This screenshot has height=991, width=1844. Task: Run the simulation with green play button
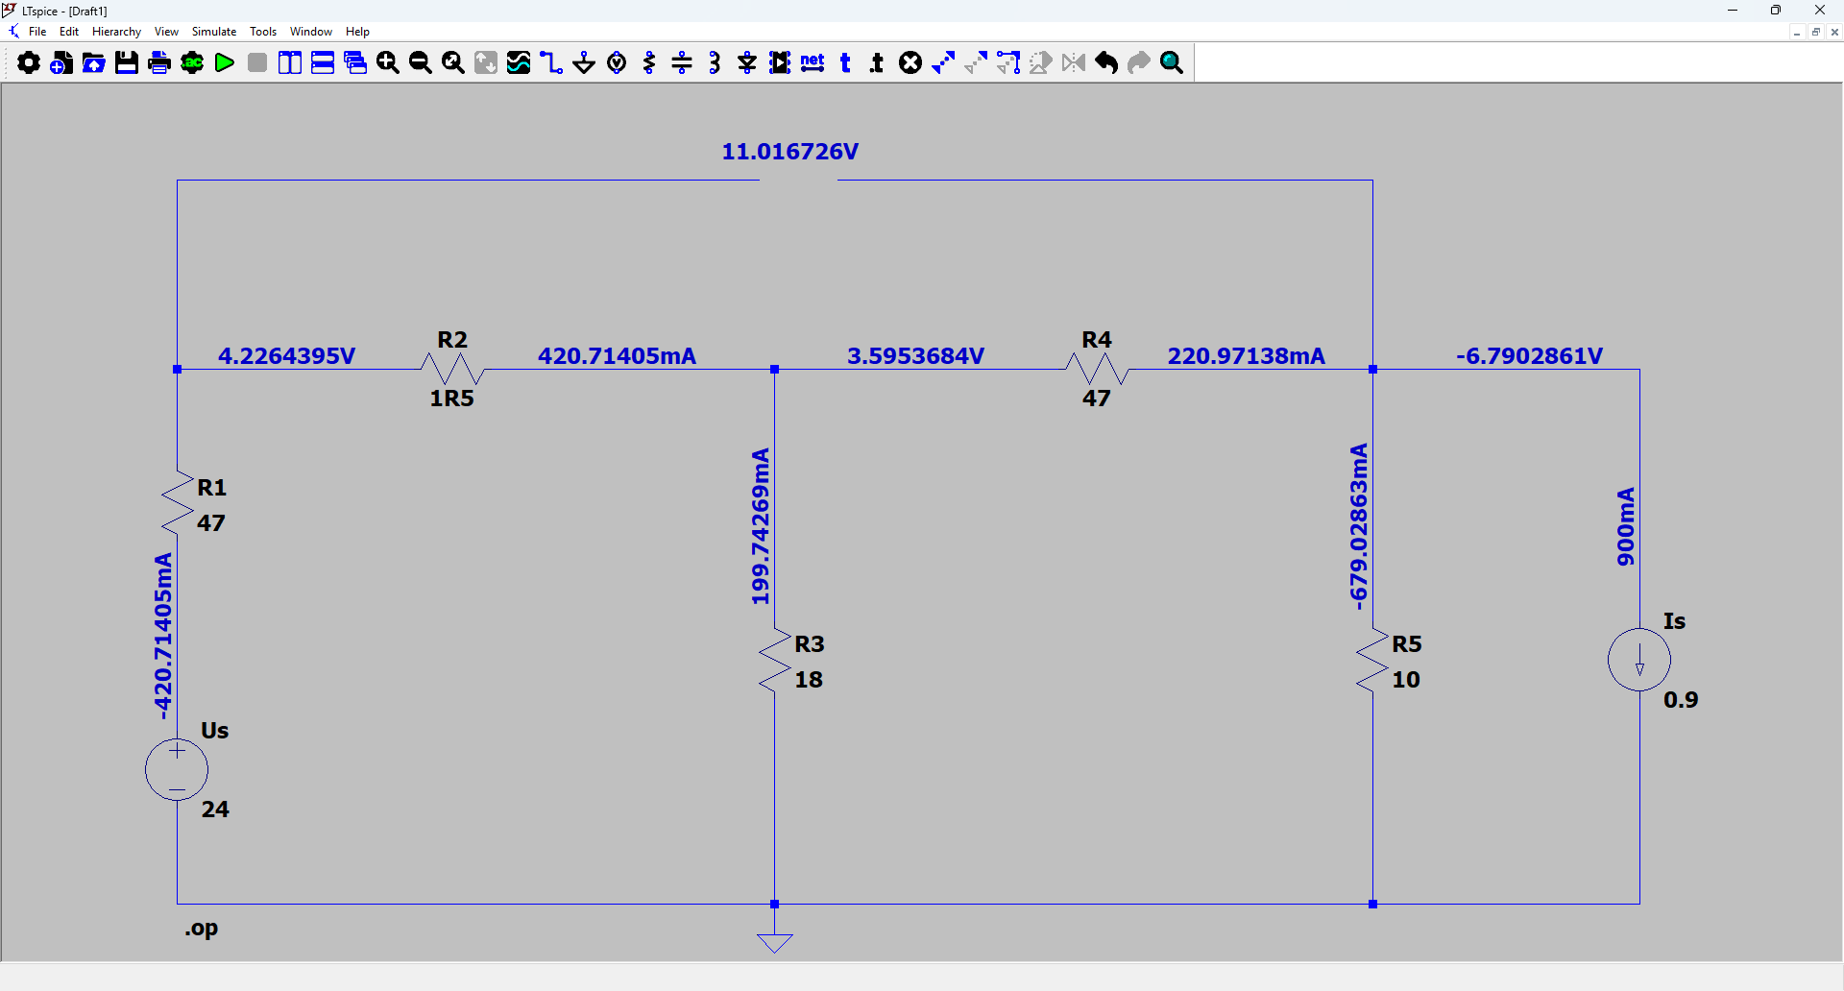click(x=225, y=63)
